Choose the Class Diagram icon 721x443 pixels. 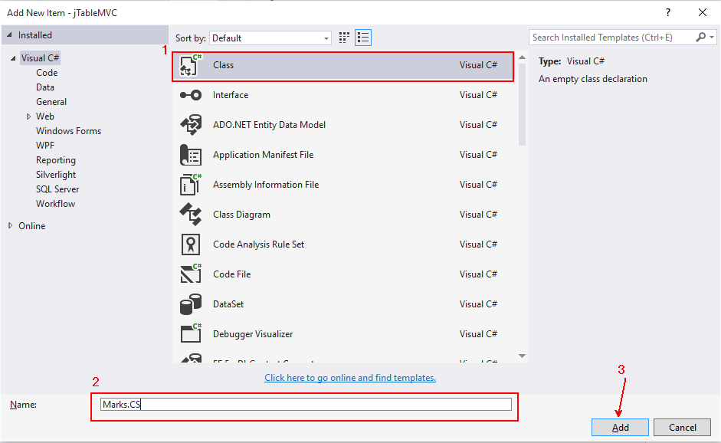coord(190,215)
